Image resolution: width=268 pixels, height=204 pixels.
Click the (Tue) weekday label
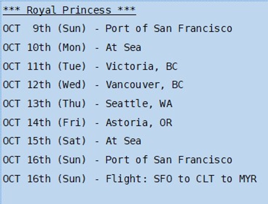click(x=71, y=66)
